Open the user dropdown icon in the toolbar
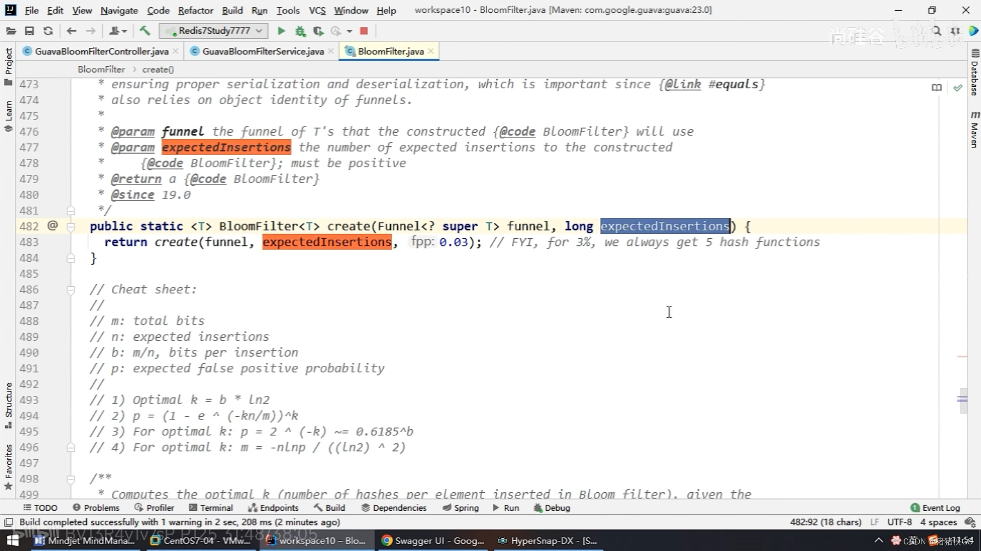981x551 pixels. click(118, 31)
